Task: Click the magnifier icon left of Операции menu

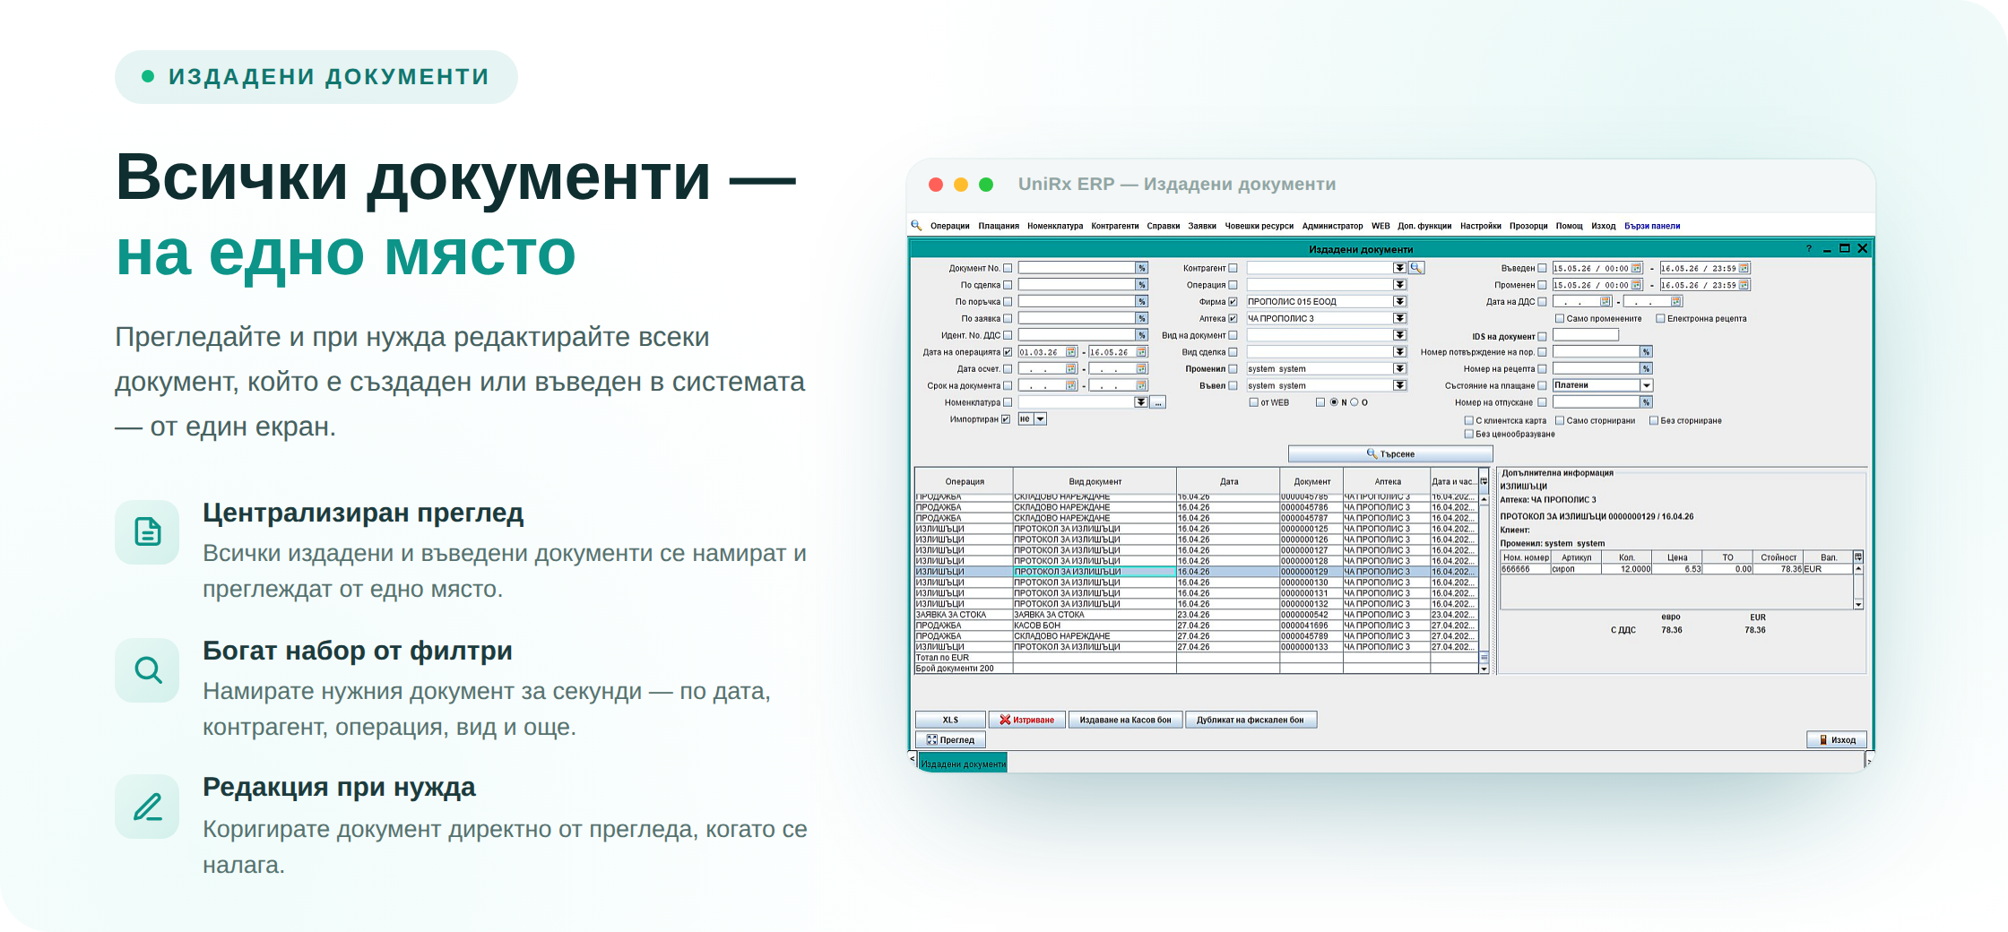Action: click(x=916, y=225)
